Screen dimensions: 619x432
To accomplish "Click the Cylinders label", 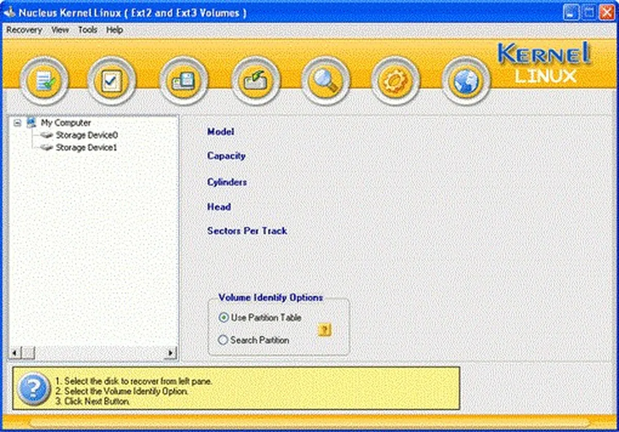I will click(x=227, y=182).
